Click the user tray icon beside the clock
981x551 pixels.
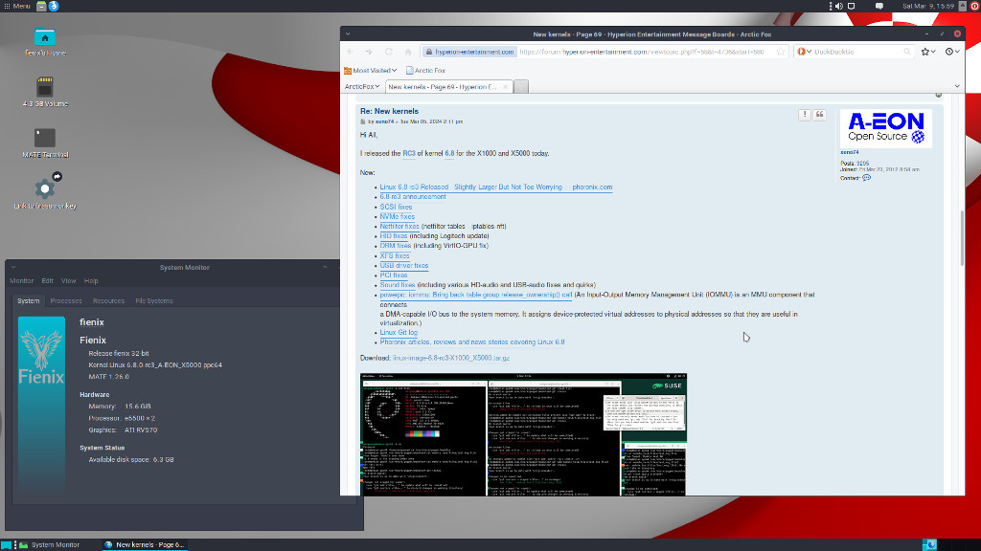coord(963,6)
